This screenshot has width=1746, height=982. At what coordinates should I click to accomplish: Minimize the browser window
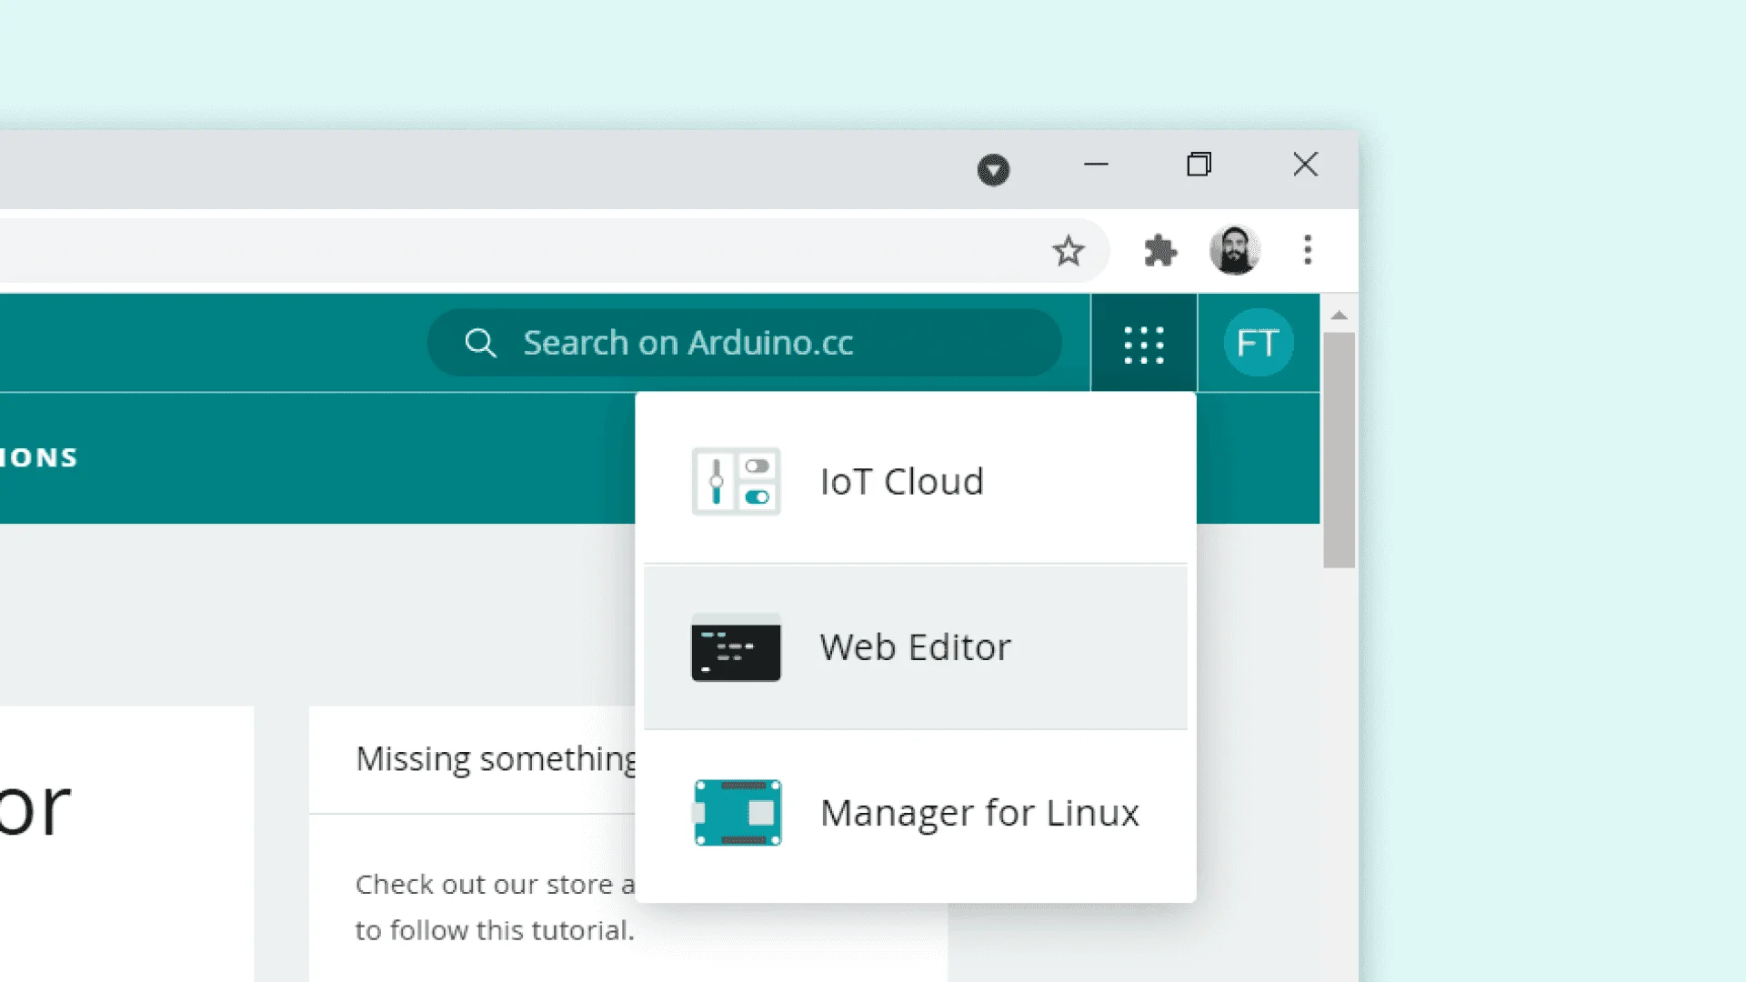(1096, 165)
